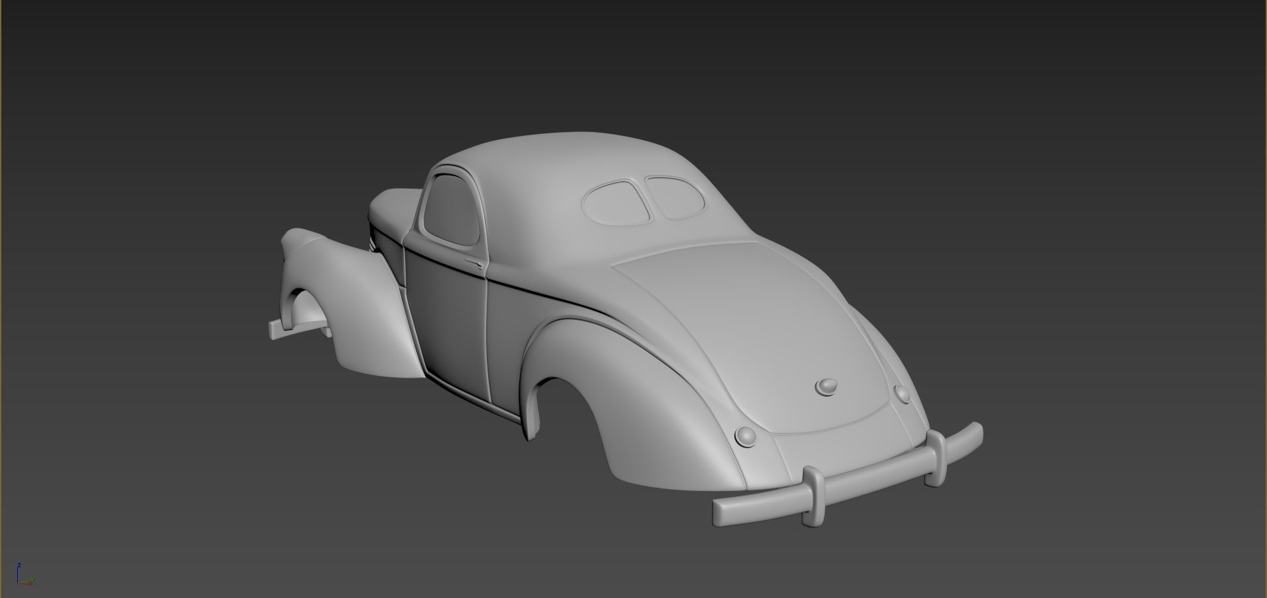Select the right round tail light
The height and width of the screenshot is (598, 1267).
click(901, 393)
